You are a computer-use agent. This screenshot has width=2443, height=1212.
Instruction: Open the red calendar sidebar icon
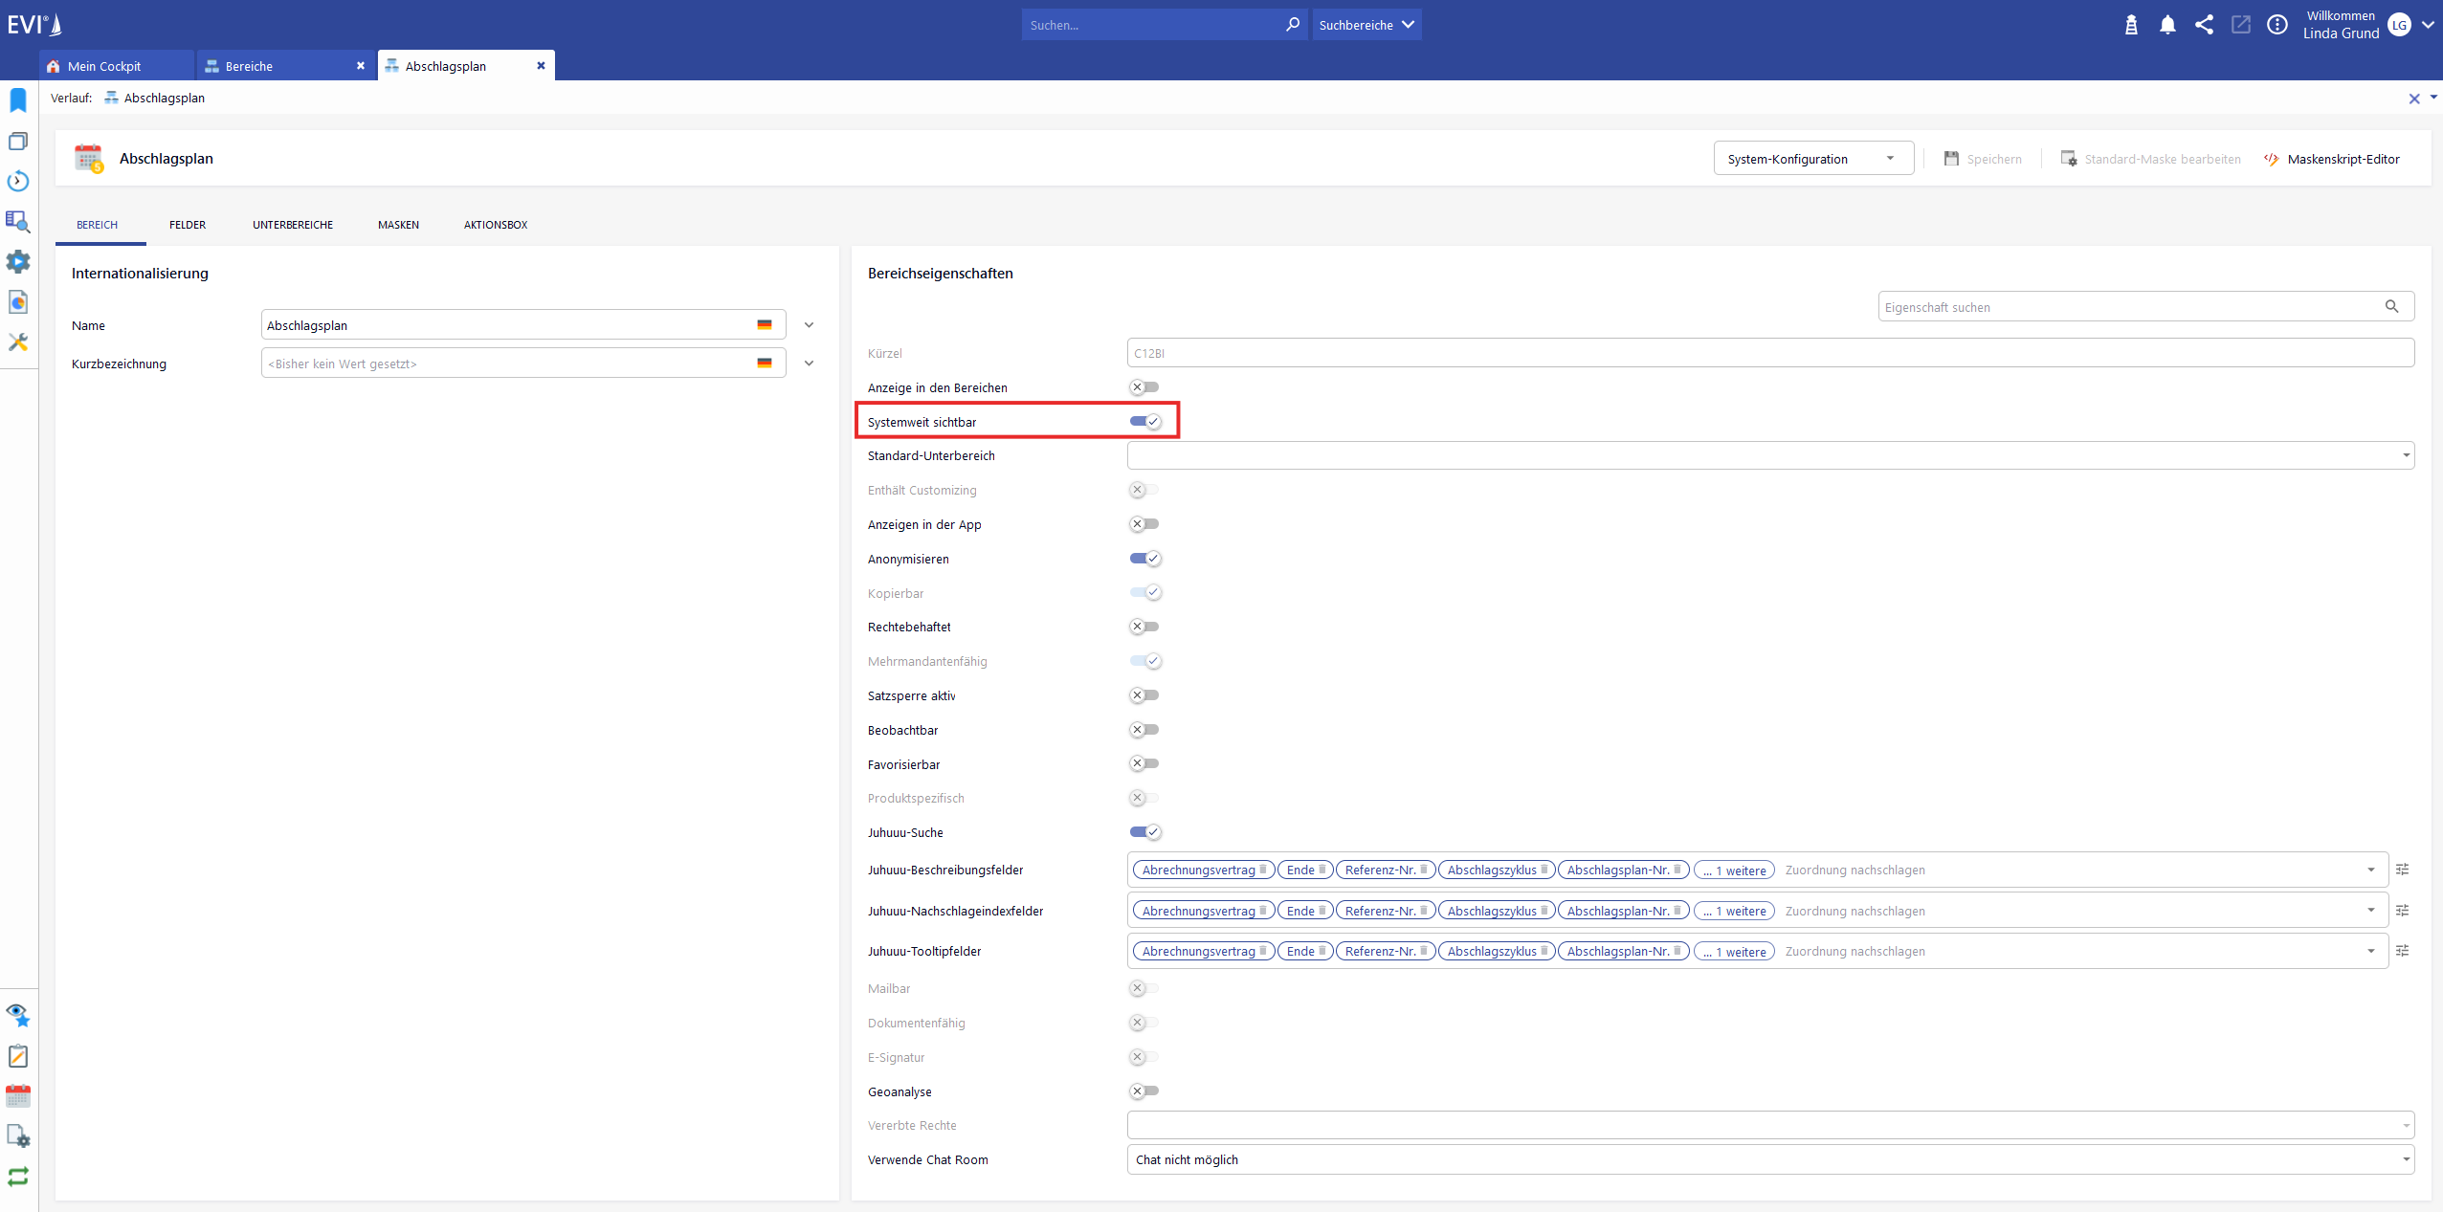point(18,1095)
